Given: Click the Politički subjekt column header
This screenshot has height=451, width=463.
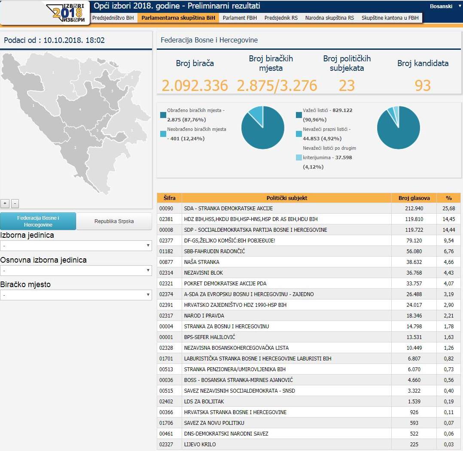Looking at the screenshot, I should point(286,198).
